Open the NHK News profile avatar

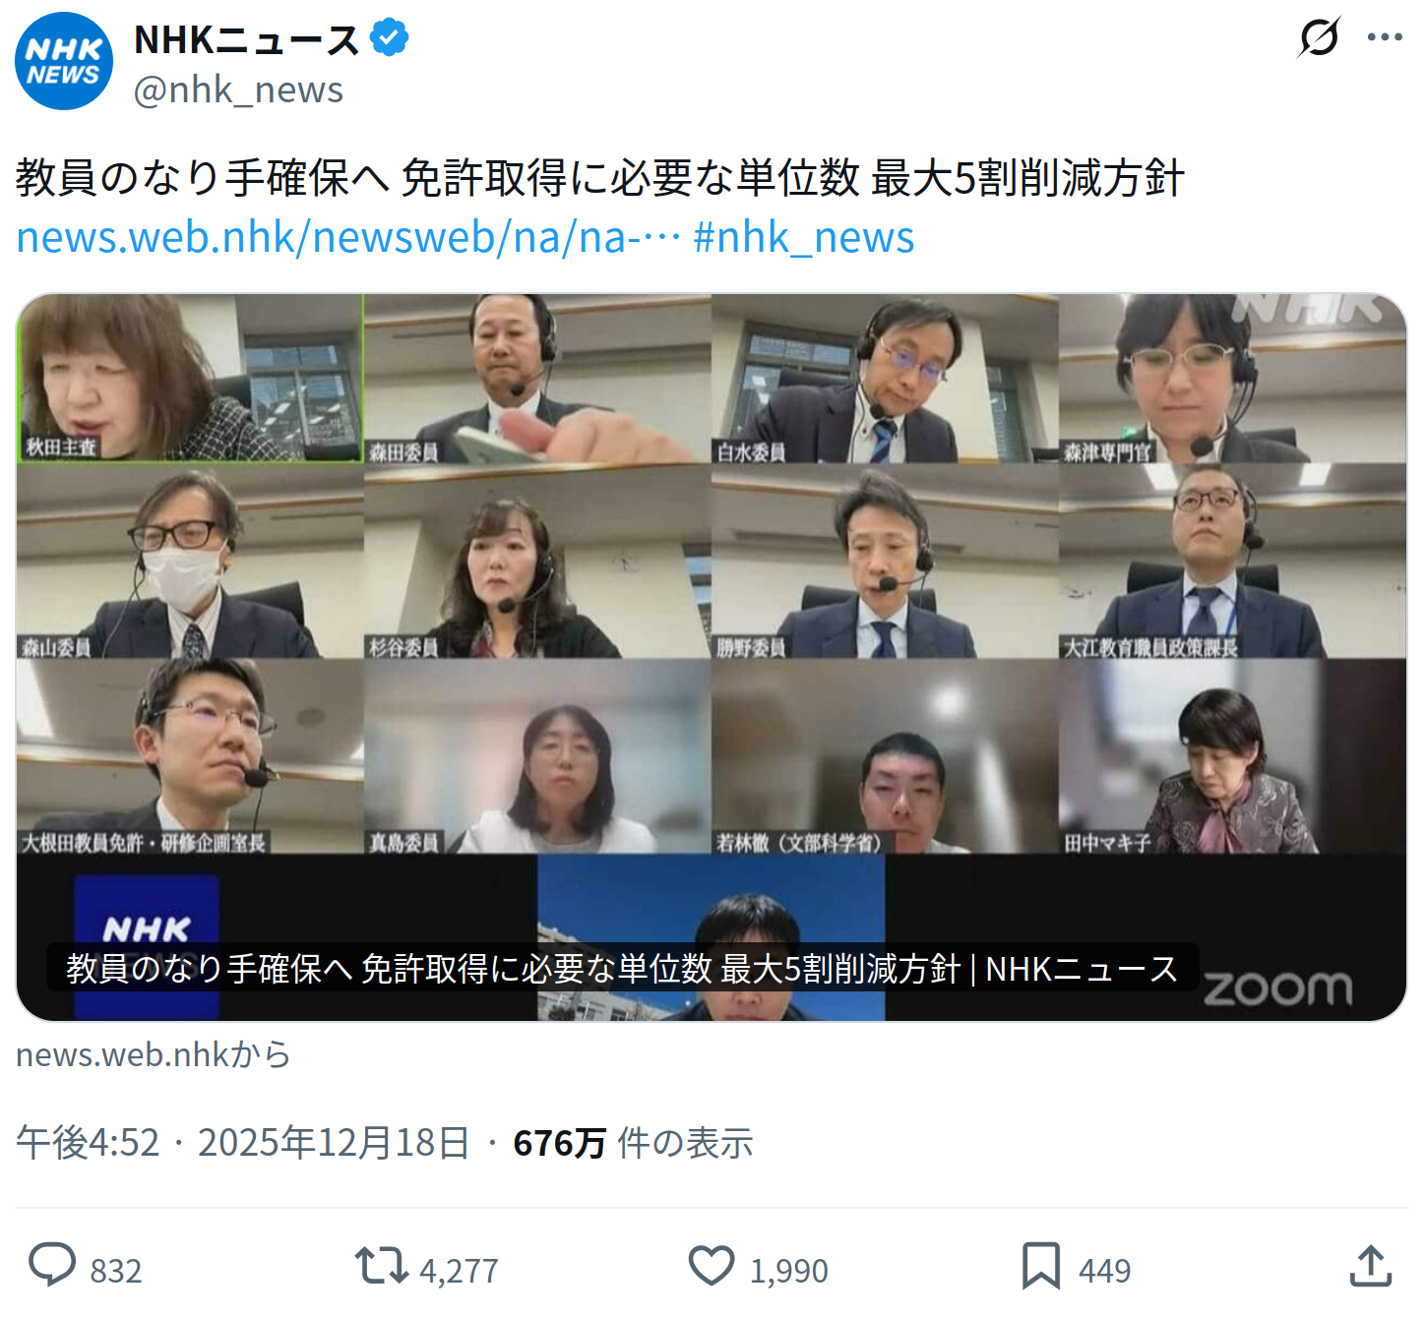tap(64, 61)
